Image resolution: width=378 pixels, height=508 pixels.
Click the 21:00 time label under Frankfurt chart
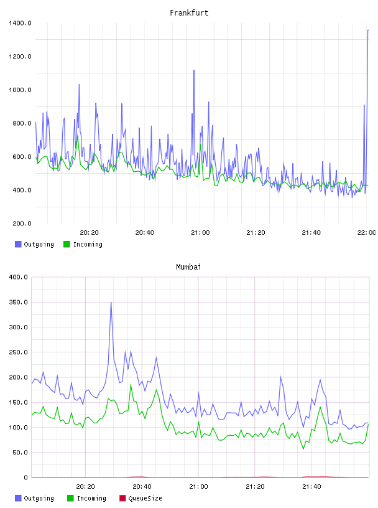tap(200, 233)
